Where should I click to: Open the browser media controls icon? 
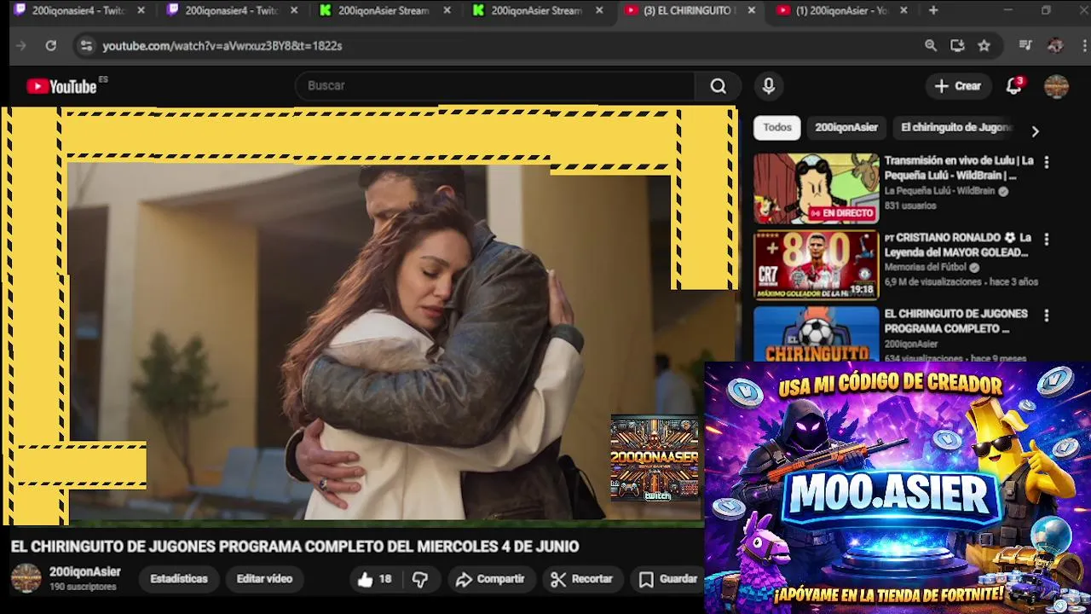1025,46
